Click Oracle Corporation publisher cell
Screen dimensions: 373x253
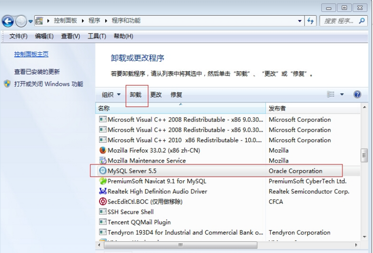pyautogui.click(x=296, y=171)
